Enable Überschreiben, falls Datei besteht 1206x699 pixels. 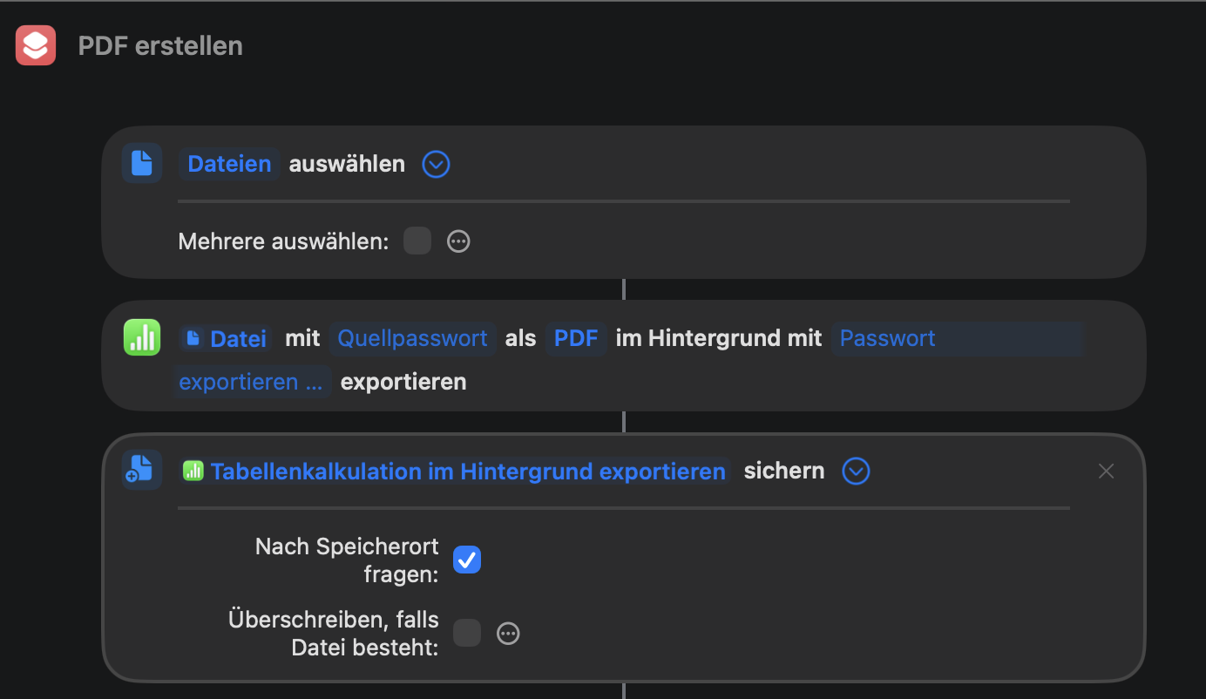(467, 633)
